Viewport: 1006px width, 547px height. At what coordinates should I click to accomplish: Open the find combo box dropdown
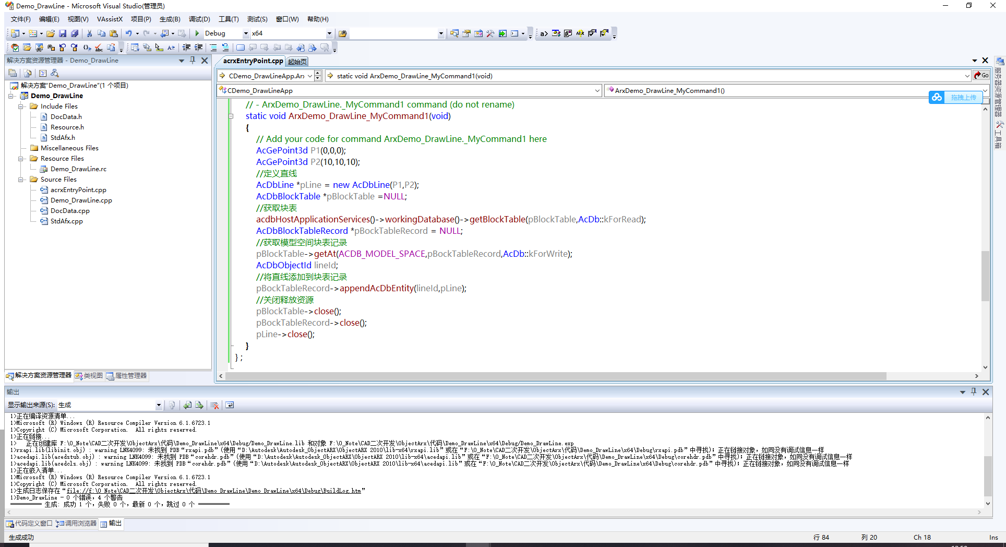pyautogui.click(x=441, y=33)
